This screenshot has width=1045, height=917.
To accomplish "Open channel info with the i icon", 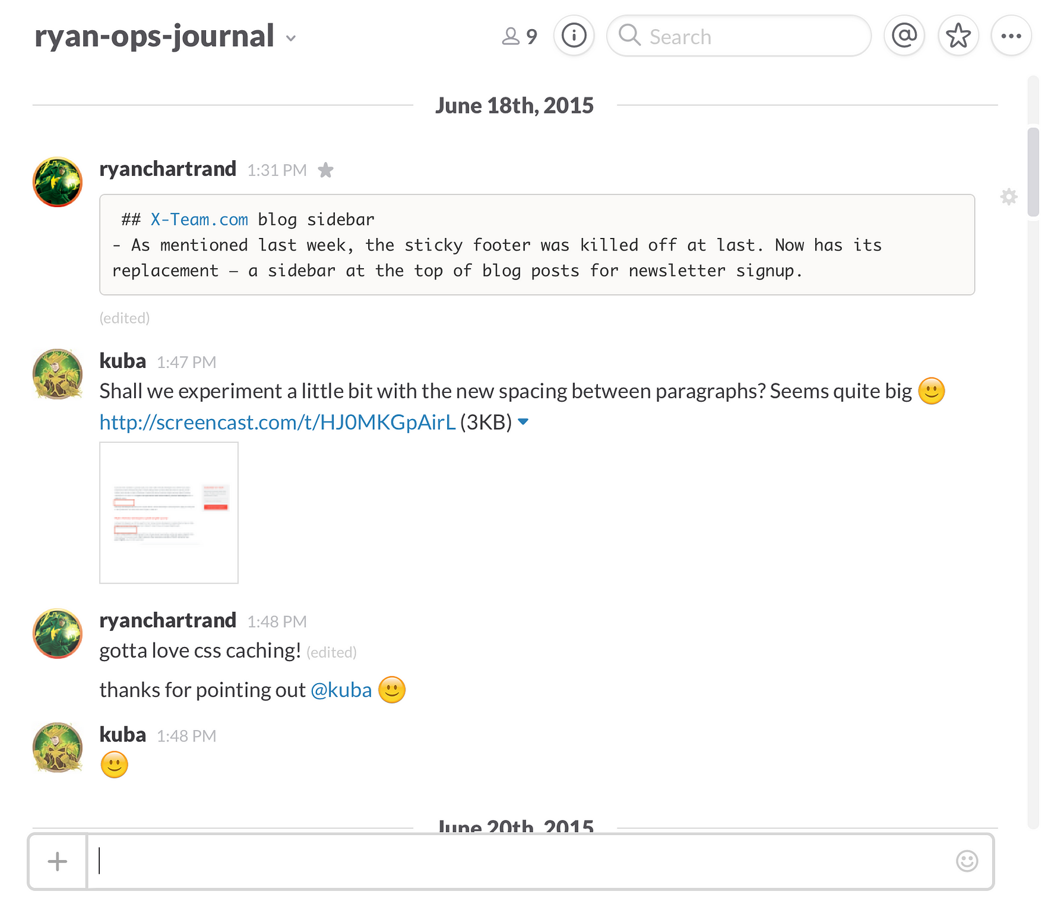I will (574, 36).
